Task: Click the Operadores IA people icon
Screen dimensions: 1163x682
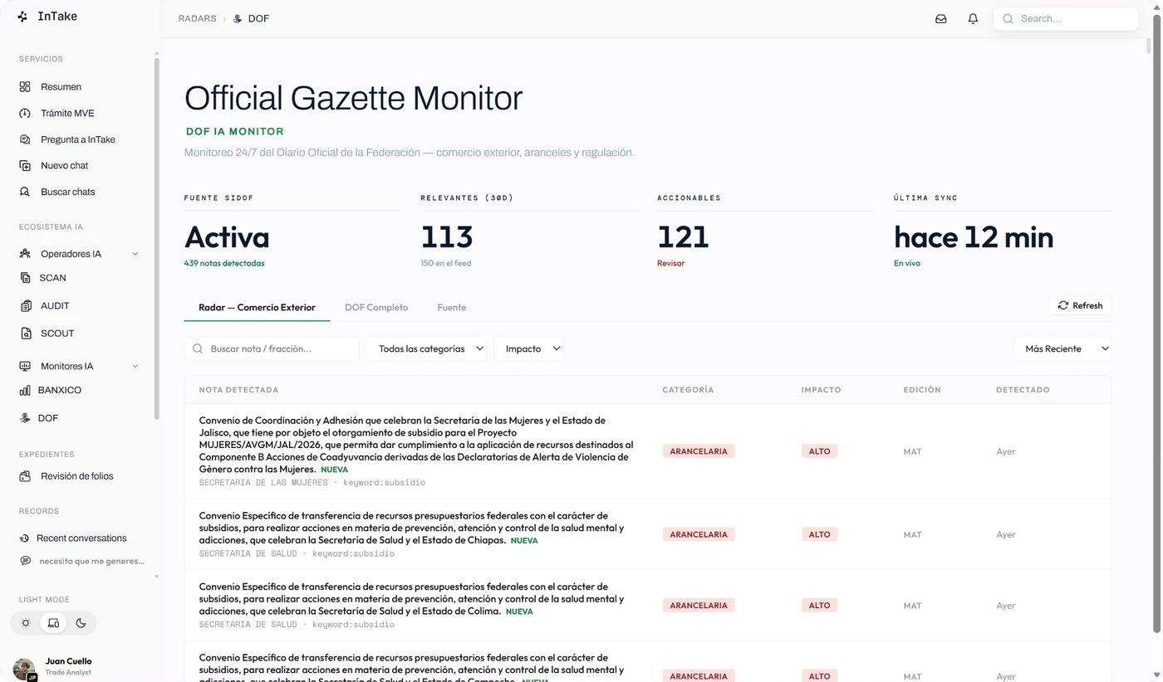Action: (x=25, y=254)
